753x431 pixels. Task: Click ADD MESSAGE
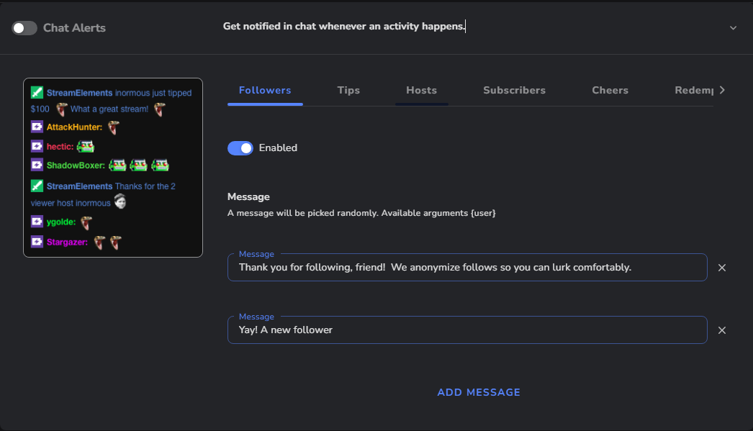(x=479, y=392)
